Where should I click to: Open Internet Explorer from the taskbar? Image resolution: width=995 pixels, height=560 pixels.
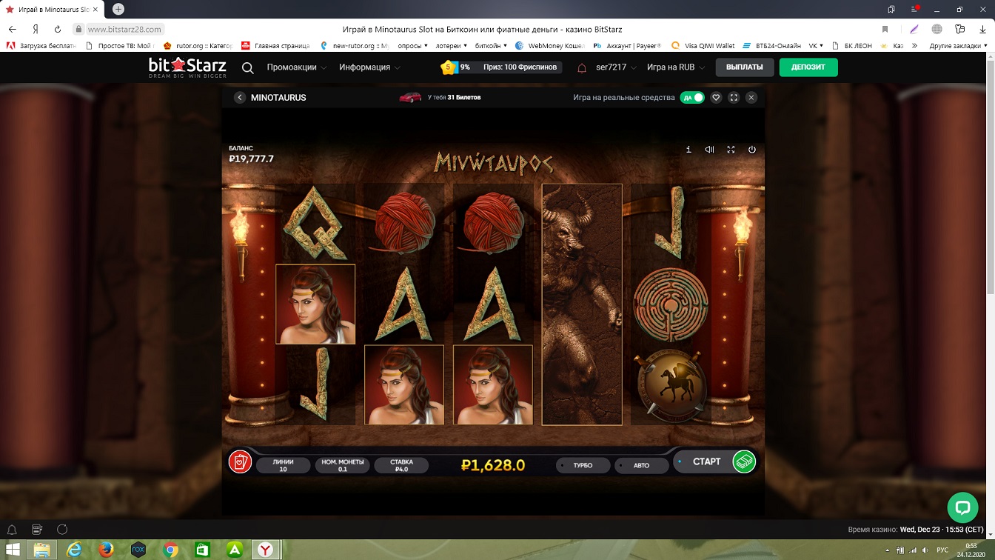pos(74,550)
